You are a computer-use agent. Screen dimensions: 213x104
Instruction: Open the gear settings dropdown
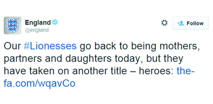coord(164,23)
